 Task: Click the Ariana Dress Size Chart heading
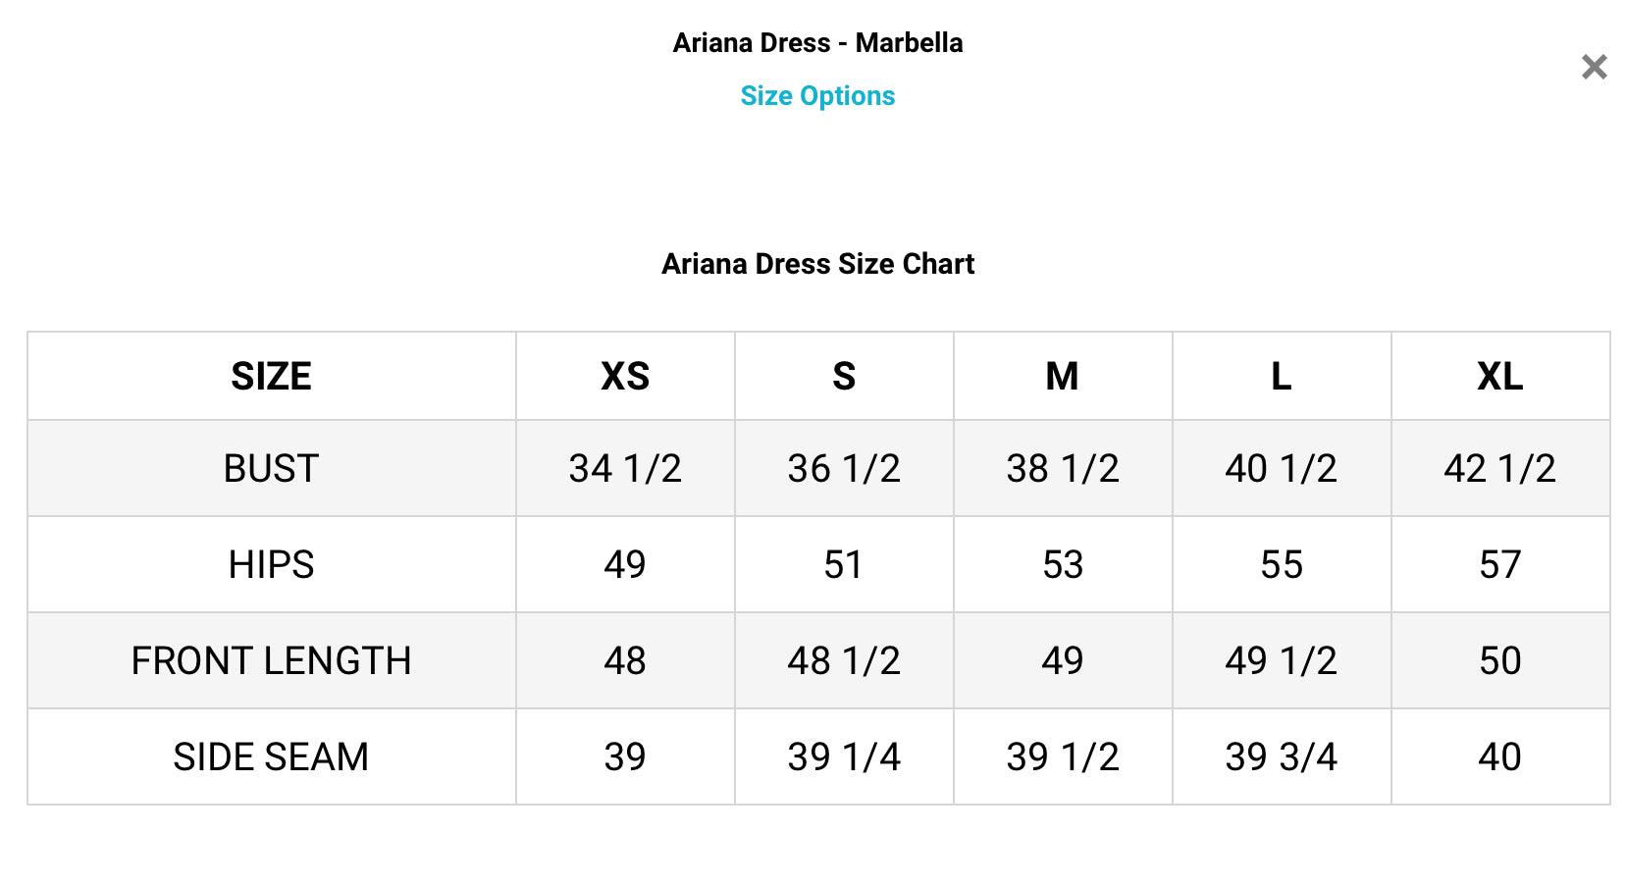(816, 264)
